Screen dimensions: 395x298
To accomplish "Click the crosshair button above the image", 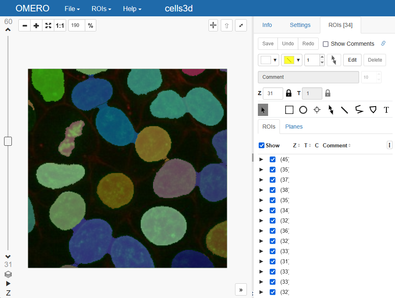I will (213, 25).
